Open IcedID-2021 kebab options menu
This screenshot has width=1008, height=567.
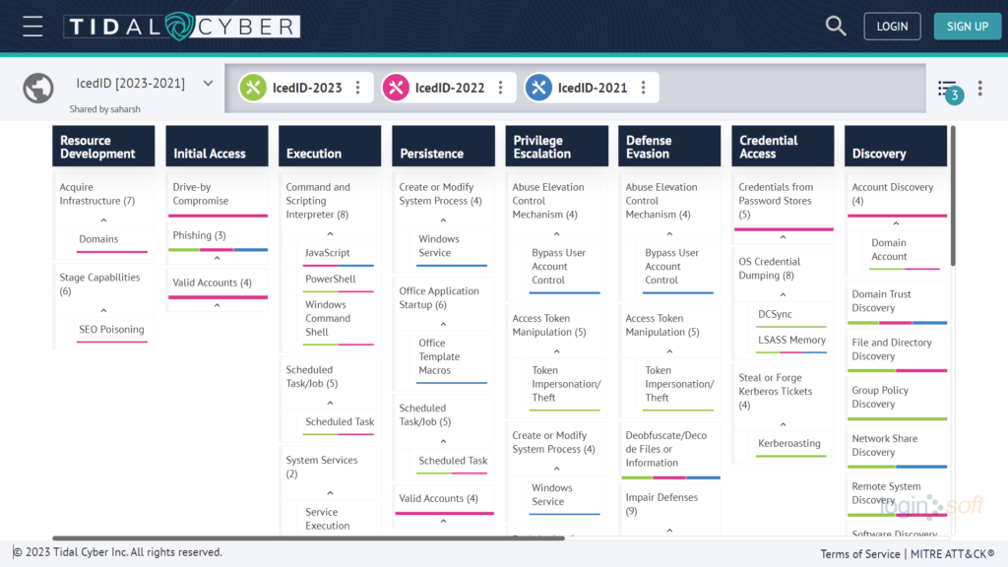pos(644,88)
